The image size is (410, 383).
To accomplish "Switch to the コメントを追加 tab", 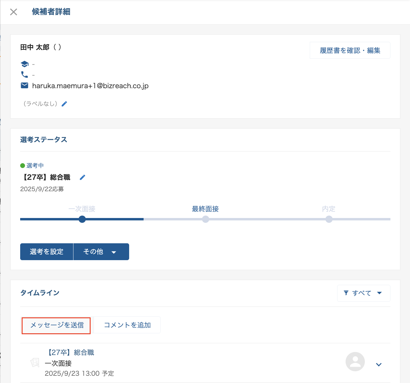I will [127, 325].
